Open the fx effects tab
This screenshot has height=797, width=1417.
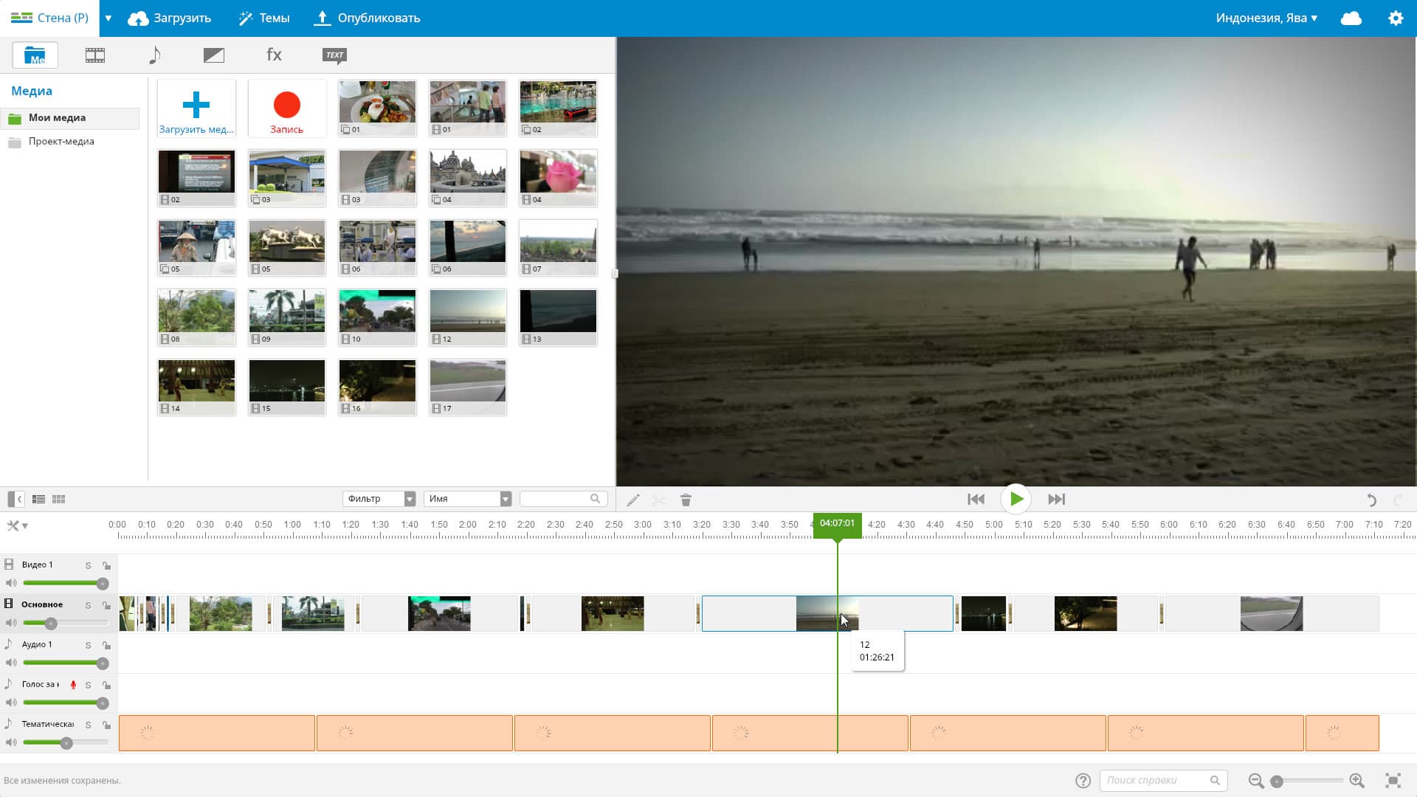tap(274, 55)
